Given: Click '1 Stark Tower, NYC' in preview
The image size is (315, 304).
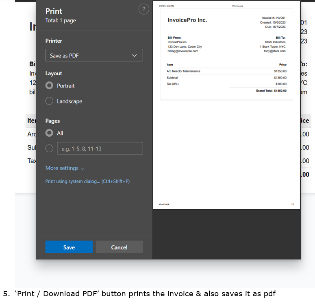Looking at the screenshot, I should coord(272,47).
